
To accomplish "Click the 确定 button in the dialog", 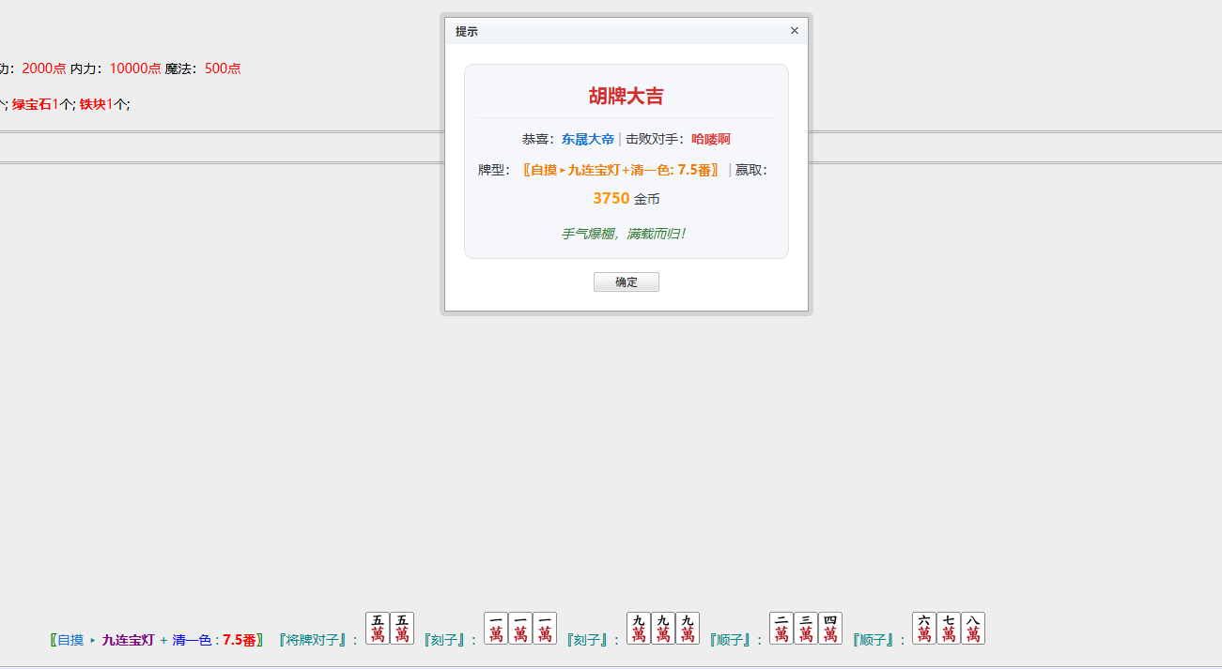I will point(626,282).
